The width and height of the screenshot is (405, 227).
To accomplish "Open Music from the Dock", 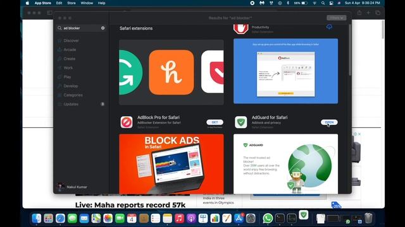I will (x=179, y=219).
